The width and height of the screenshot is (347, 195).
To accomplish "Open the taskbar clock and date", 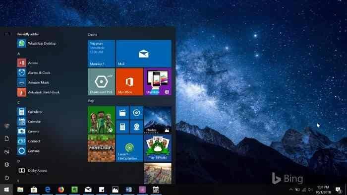I will click(323, 190).
